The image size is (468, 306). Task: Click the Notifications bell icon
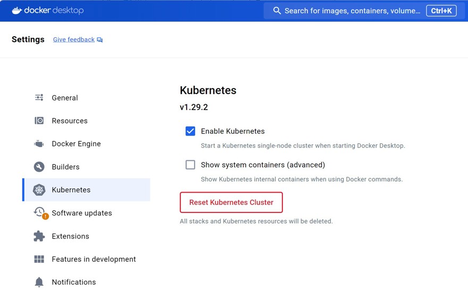[39, 282]
